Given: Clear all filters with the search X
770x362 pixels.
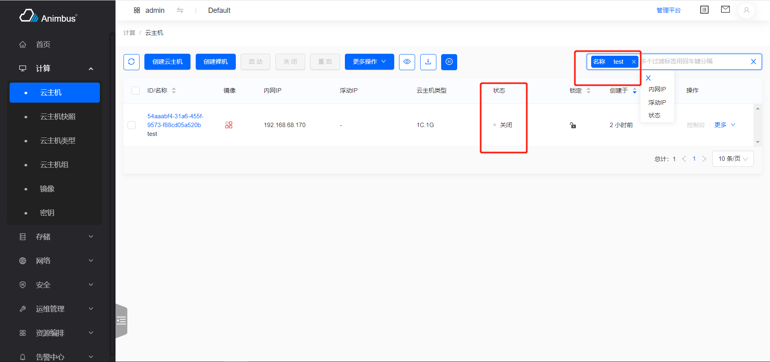Looking at the screenshot, I should point(754,62).
